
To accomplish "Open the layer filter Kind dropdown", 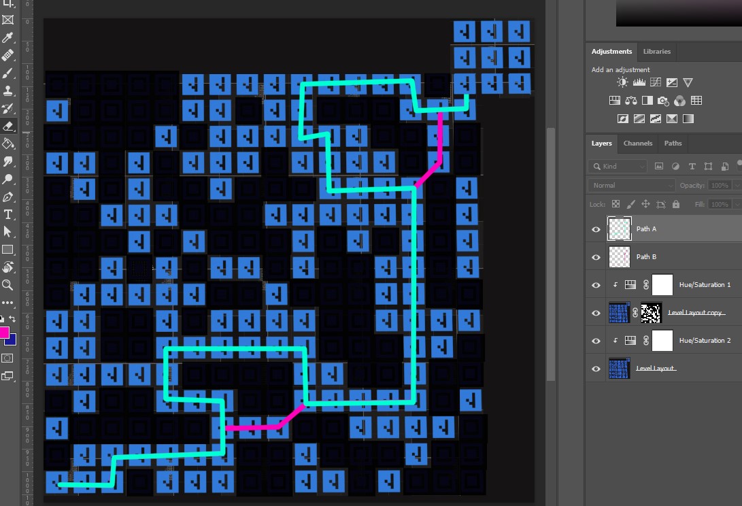I will (x=618, y=166).
